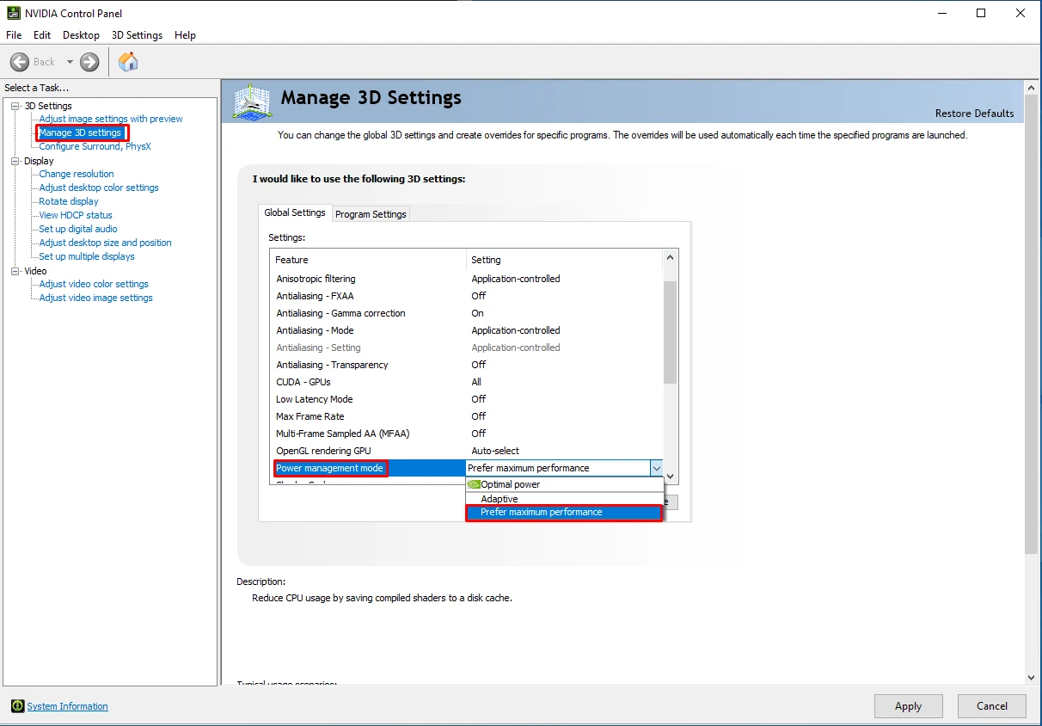Select Change resolution in the task list

coord(76,174)
